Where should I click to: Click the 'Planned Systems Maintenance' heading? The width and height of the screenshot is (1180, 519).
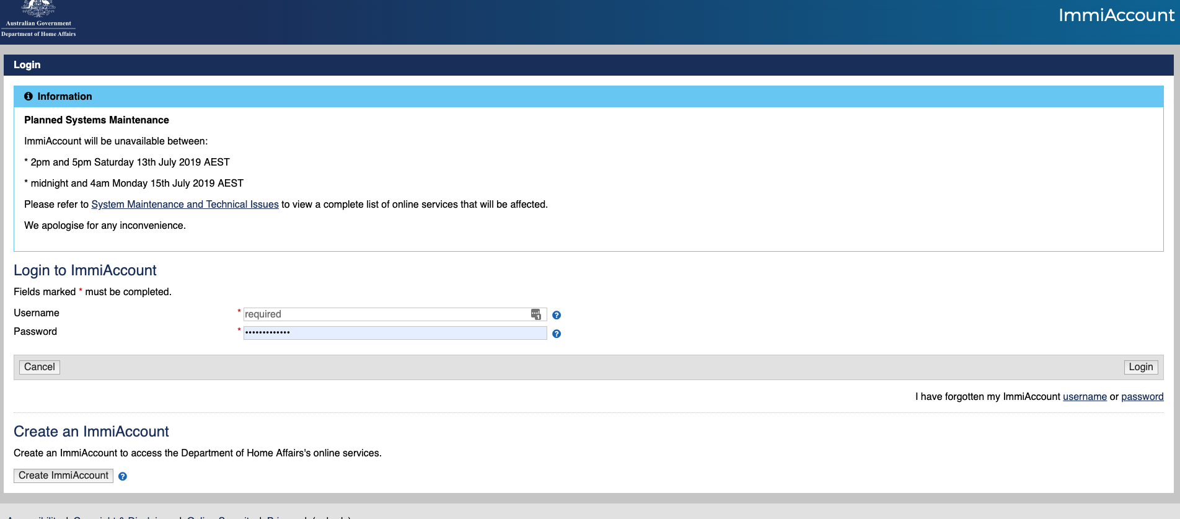(97, 120)
